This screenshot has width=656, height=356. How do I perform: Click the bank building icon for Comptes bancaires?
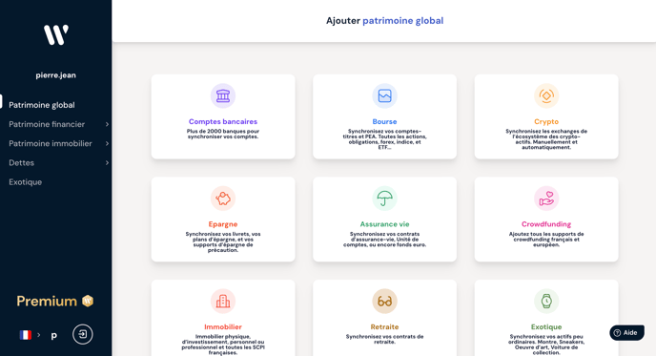pyautogui.click(x=223, y=95)
